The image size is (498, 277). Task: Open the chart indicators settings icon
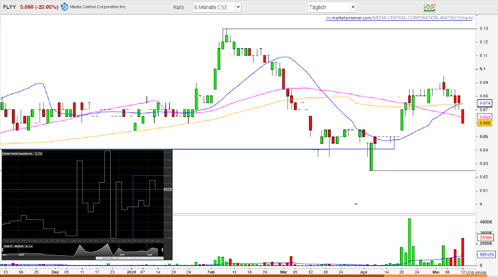[x=429, y=7]
